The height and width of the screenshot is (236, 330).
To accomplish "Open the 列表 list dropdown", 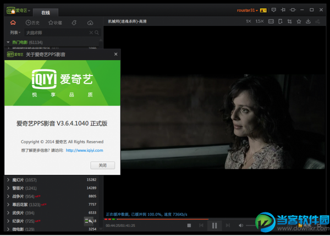I will tap(15, 32).
